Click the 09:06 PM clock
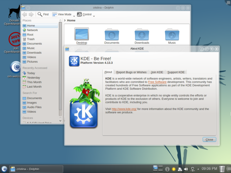 pyautogui.click(x=209, y=169)
